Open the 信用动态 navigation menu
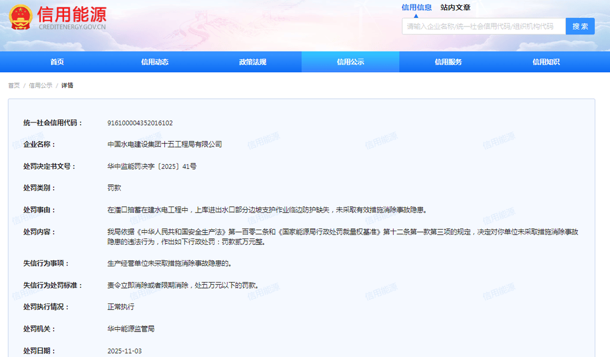The width and height of the screenshot is (610, 357). click(156, 62)
